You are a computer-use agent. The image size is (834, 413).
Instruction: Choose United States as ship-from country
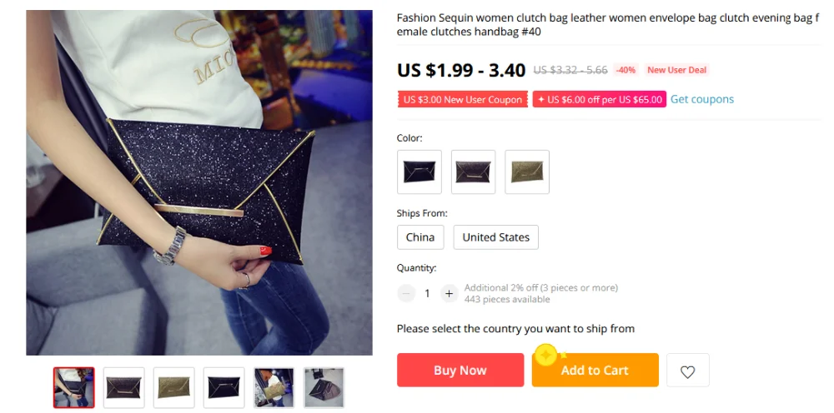[495, 237]
